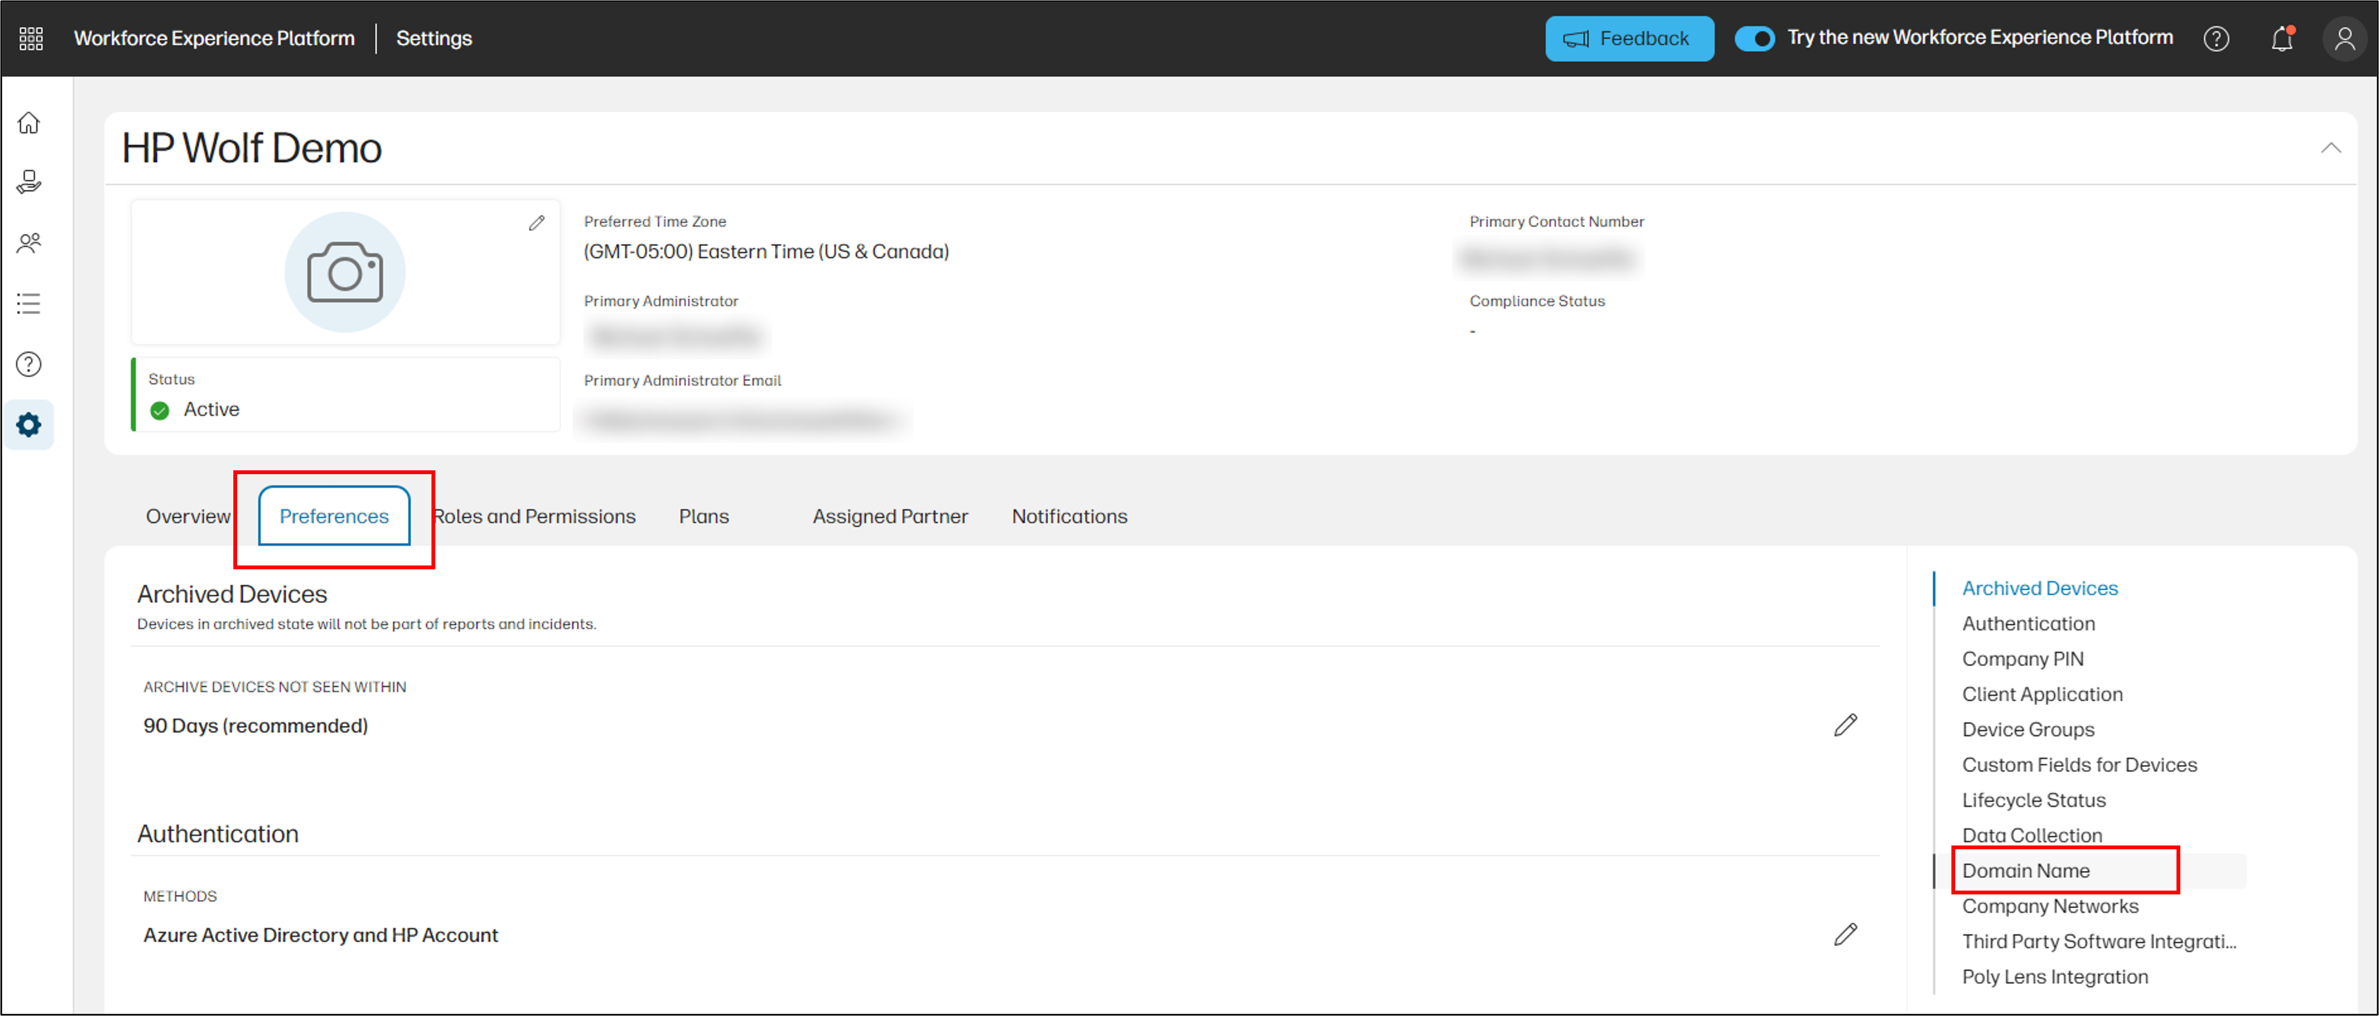Open the help question mark in sidebar
The height and width of the screenshot is (1016, 2379).
point(30,365)
